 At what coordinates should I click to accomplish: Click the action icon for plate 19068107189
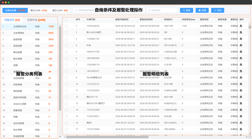coord(241,52)
